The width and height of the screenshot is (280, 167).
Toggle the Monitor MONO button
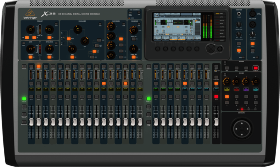pyautogui.click(x=239, y=44)
